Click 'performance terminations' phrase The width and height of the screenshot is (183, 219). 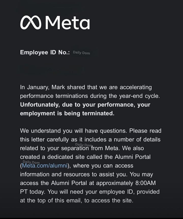[54, 96]
